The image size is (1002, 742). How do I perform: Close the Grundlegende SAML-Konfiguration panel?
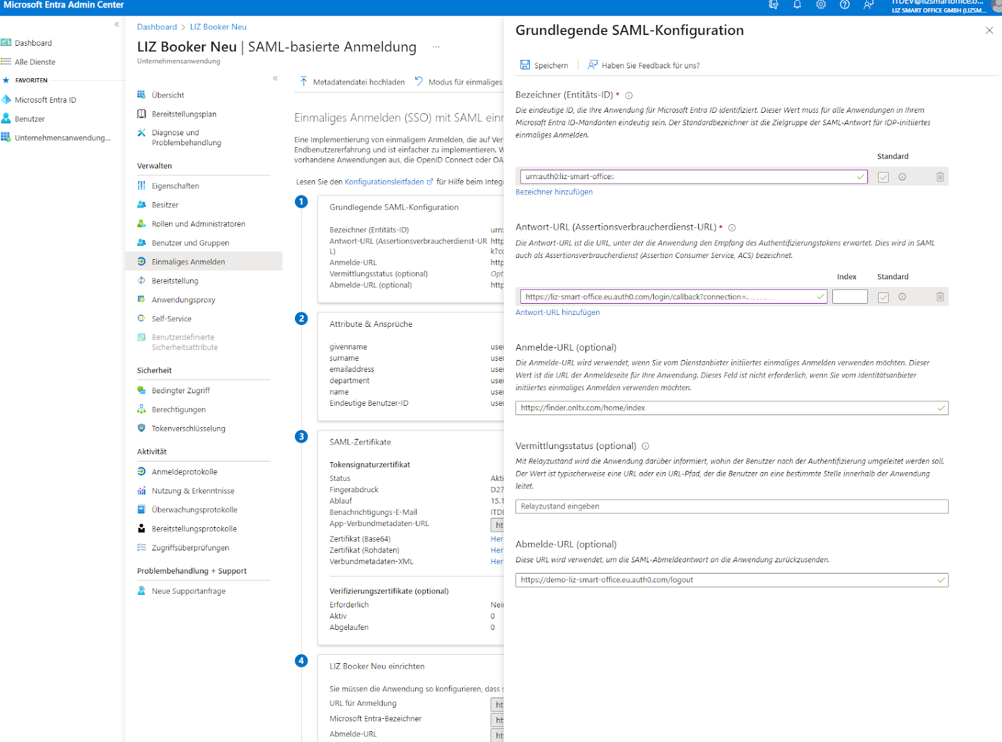click(989, 30)
